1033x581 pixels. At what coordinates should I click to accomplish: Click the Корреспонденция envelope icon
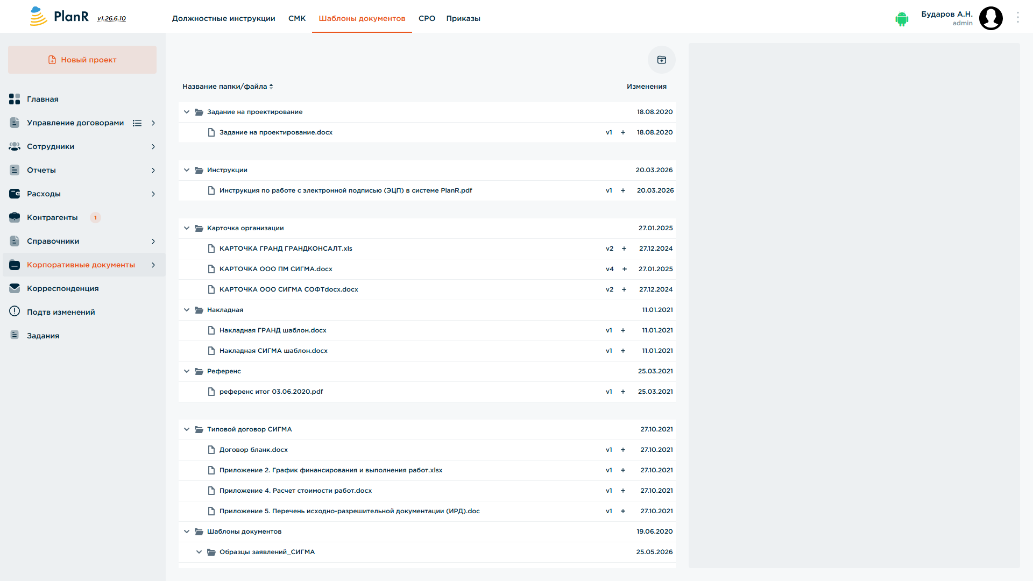tap(15, 288)
